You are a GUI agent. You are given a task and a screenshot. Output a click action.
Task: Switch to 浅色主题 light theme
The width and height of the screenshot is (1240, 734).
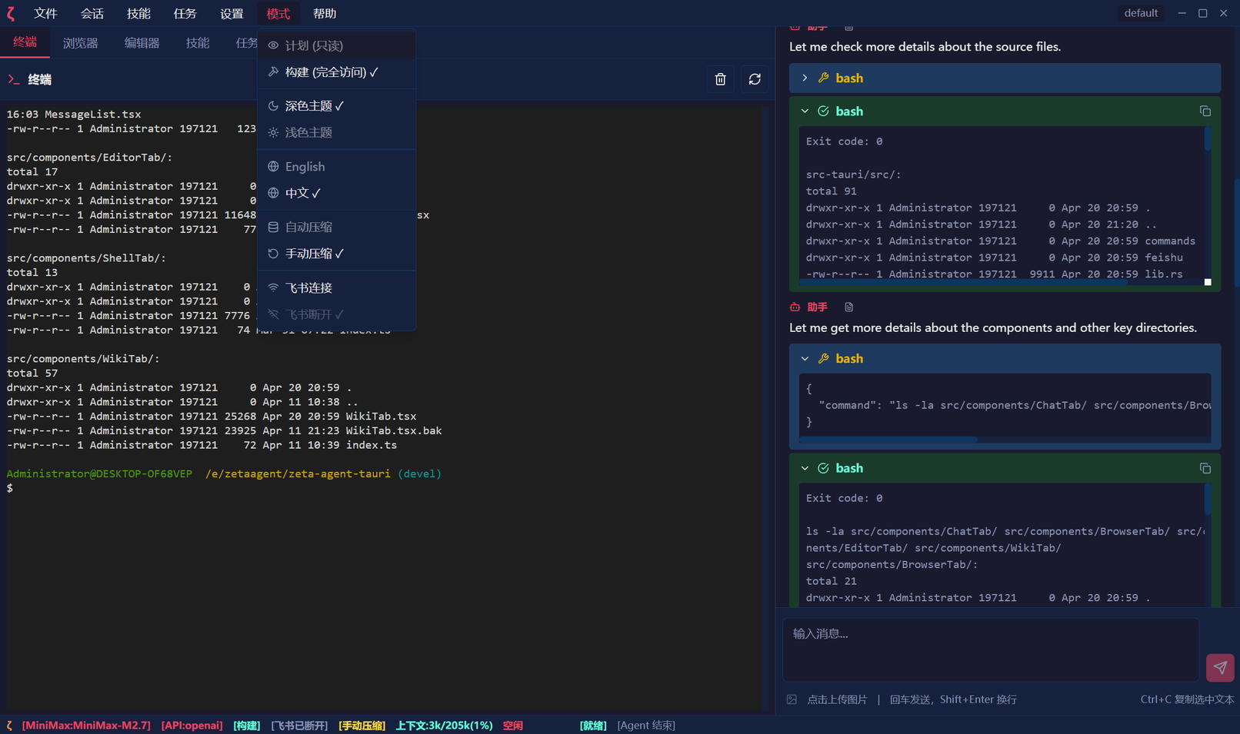[x=308, y=132]
